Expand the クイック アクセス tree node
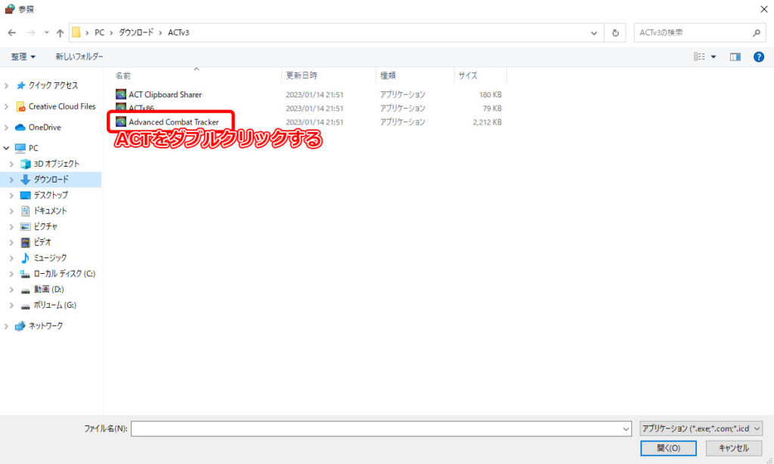This screenshot has height=464, width=774. pyautogui.click(x=7, y=86)
